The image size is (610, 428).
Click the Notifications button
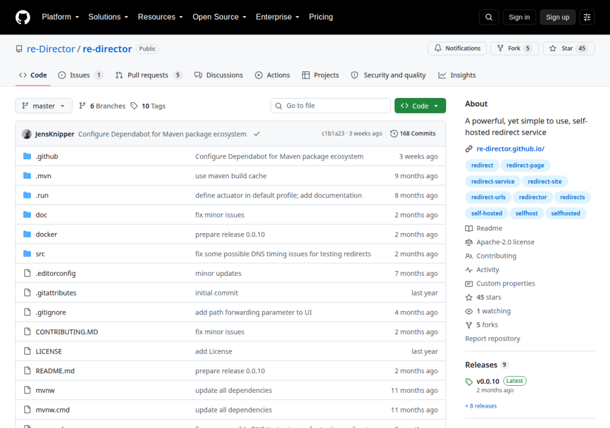[457, 48]
